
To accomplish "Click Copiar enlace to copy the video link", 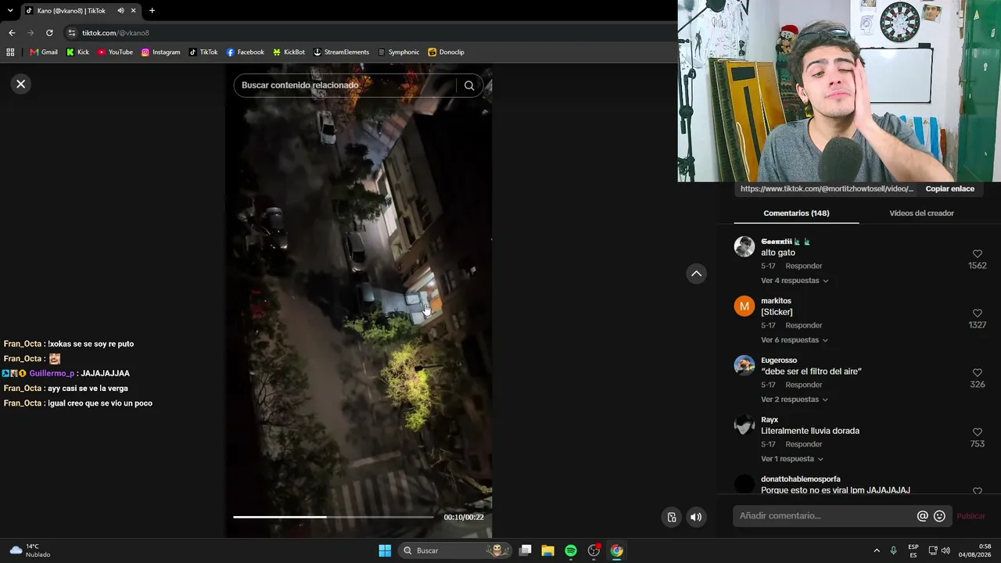I will (949, 189).
